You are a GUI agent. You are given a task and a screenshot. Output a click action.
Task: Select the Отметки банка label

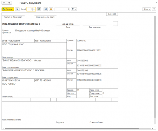(x=97, y=123)
